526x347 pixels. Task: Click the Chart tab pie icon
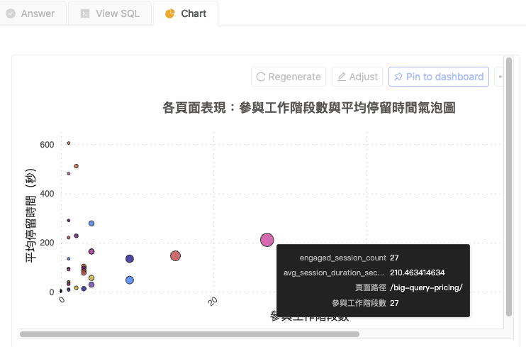pos(170,13)
